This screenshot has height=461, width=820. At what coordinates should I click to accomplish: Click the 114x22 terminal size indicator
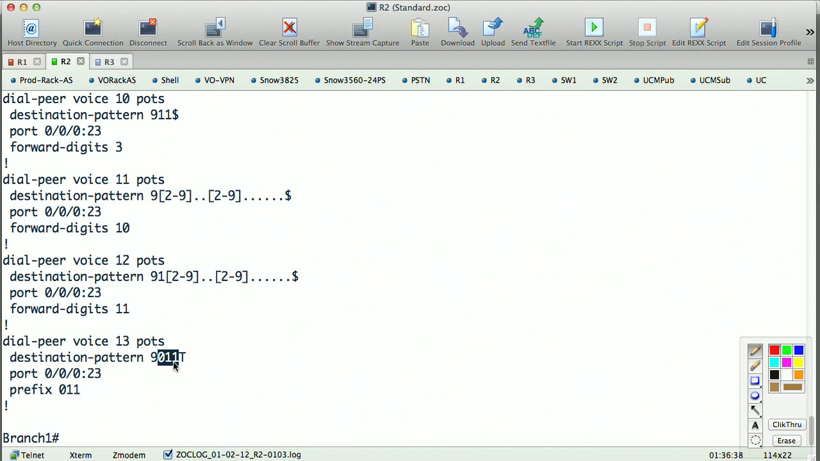tap(778, 455)
